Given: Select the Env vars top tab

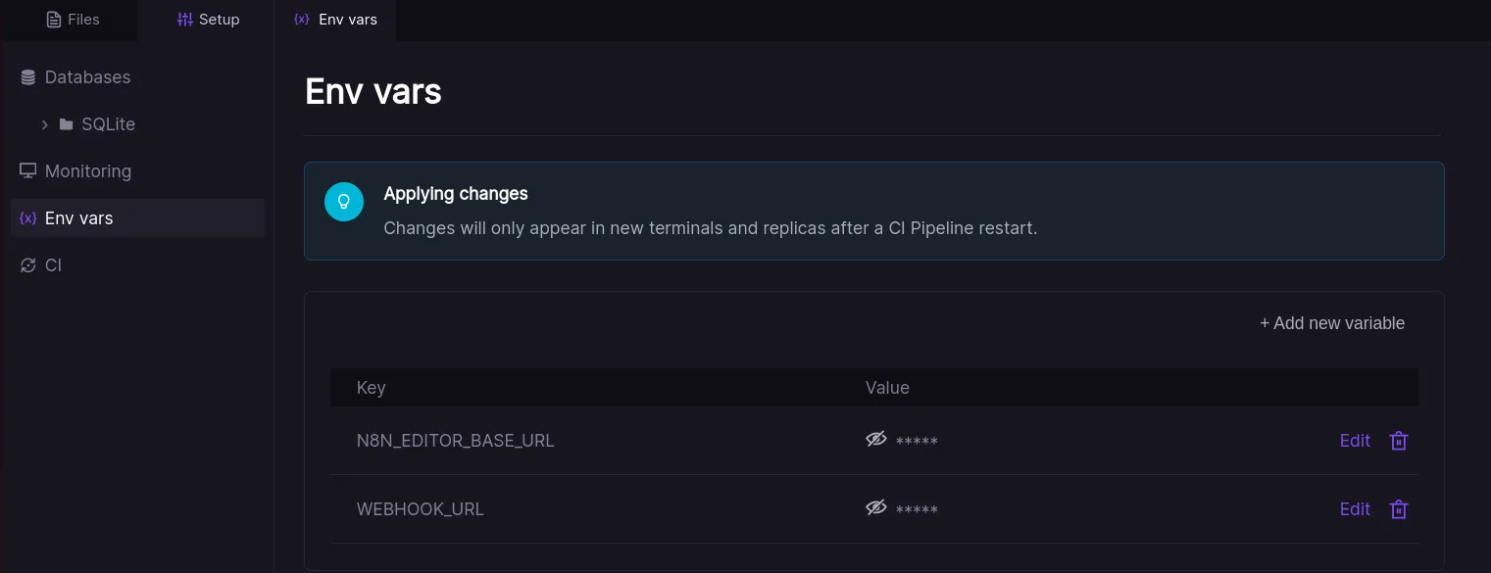Looking at the screenshot, I should coord(335,20).
